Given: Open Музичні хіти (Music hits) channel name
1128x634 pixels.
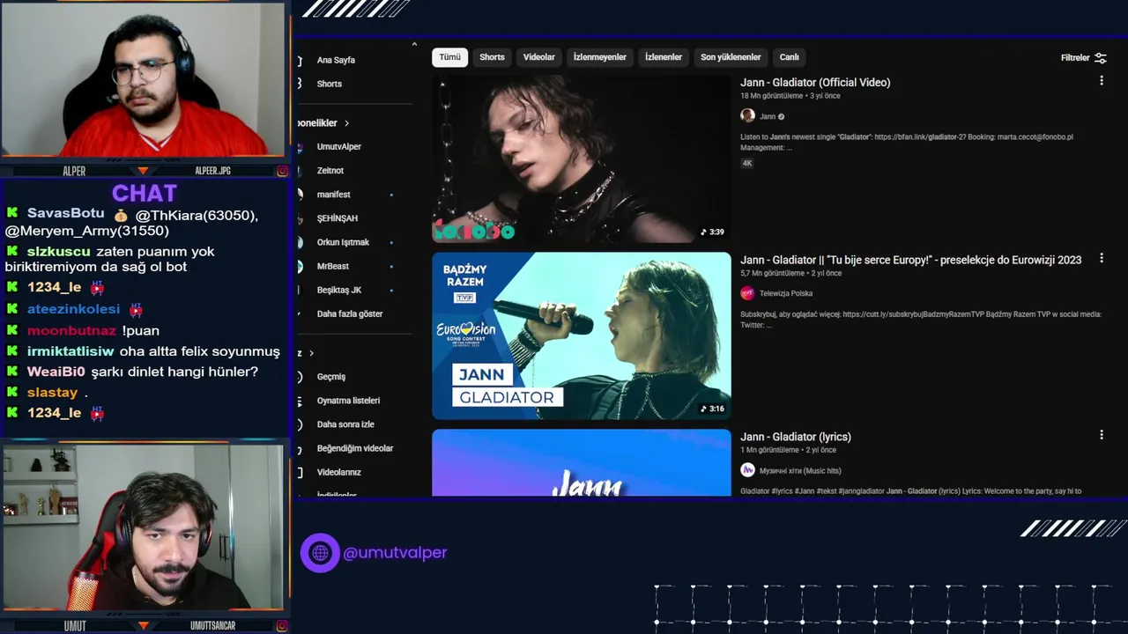Looking at the screenshot, I should (800, 471).
